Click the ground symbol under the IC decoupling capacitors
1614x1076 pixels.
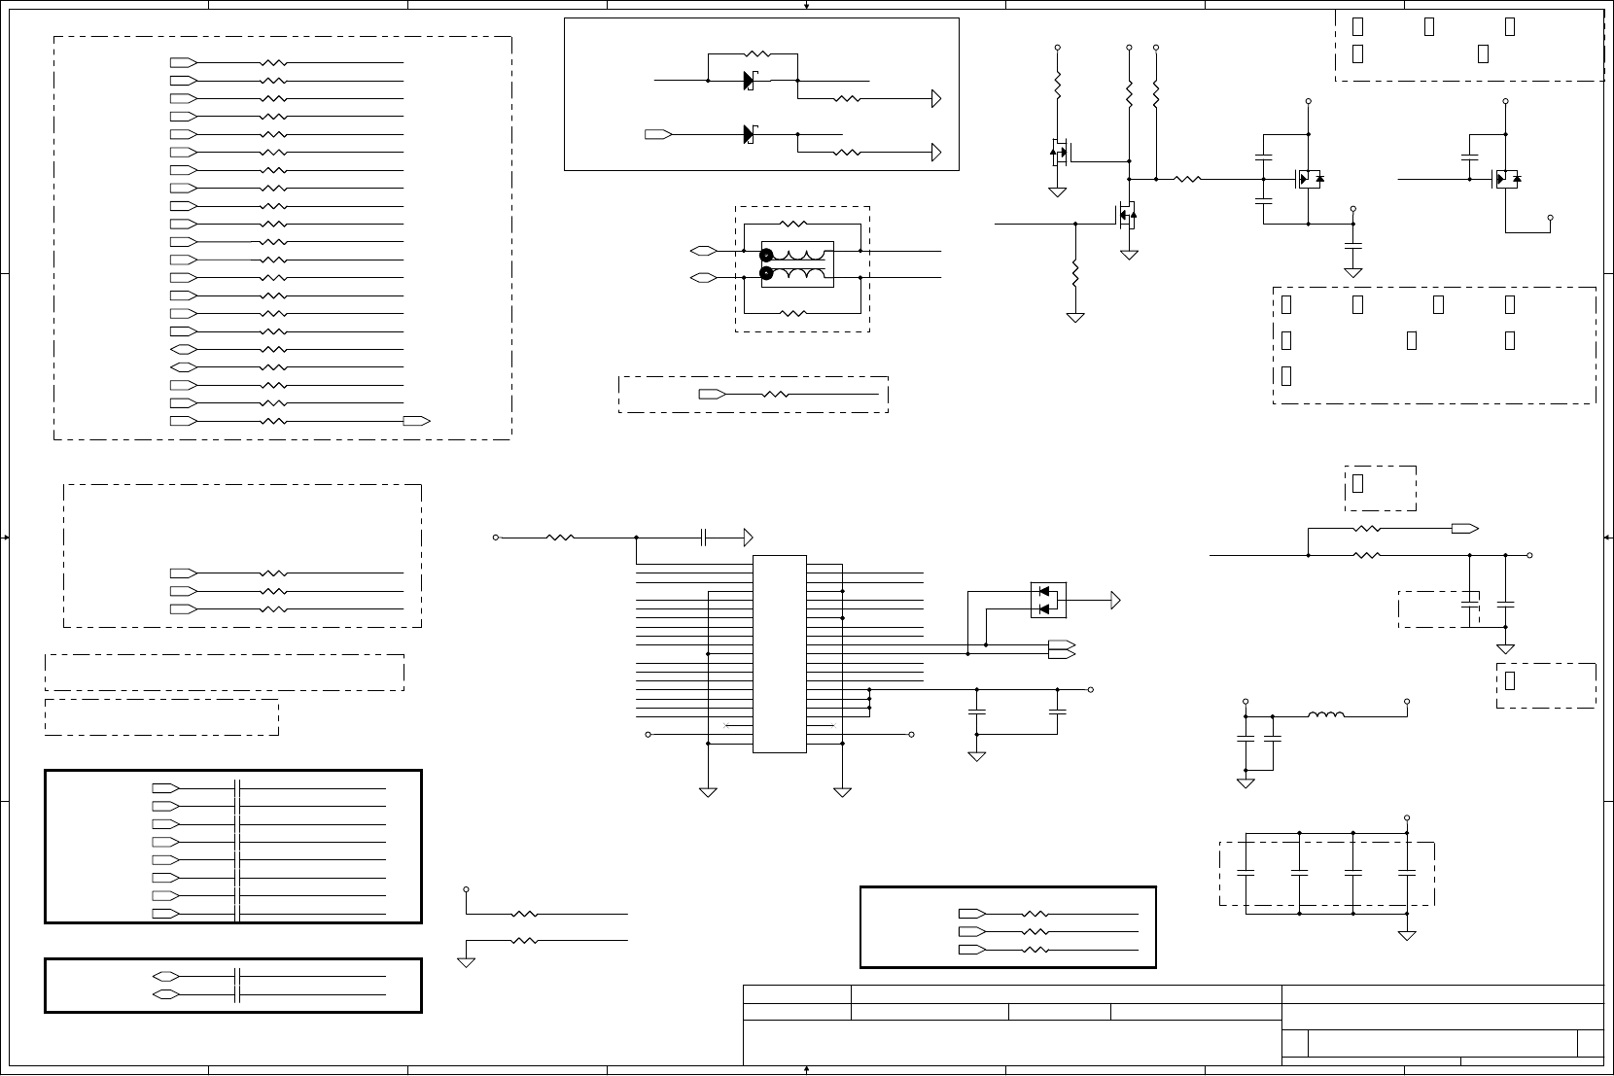[977, 756]
